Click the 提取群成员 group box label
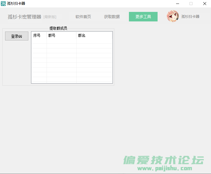This screenshot has width=211, height=174. point(58,29)
